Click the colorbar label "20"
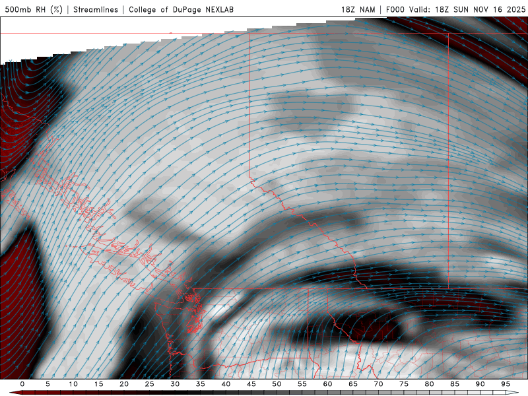The width and height of the screenshot is (528, 396). point(124,384)
